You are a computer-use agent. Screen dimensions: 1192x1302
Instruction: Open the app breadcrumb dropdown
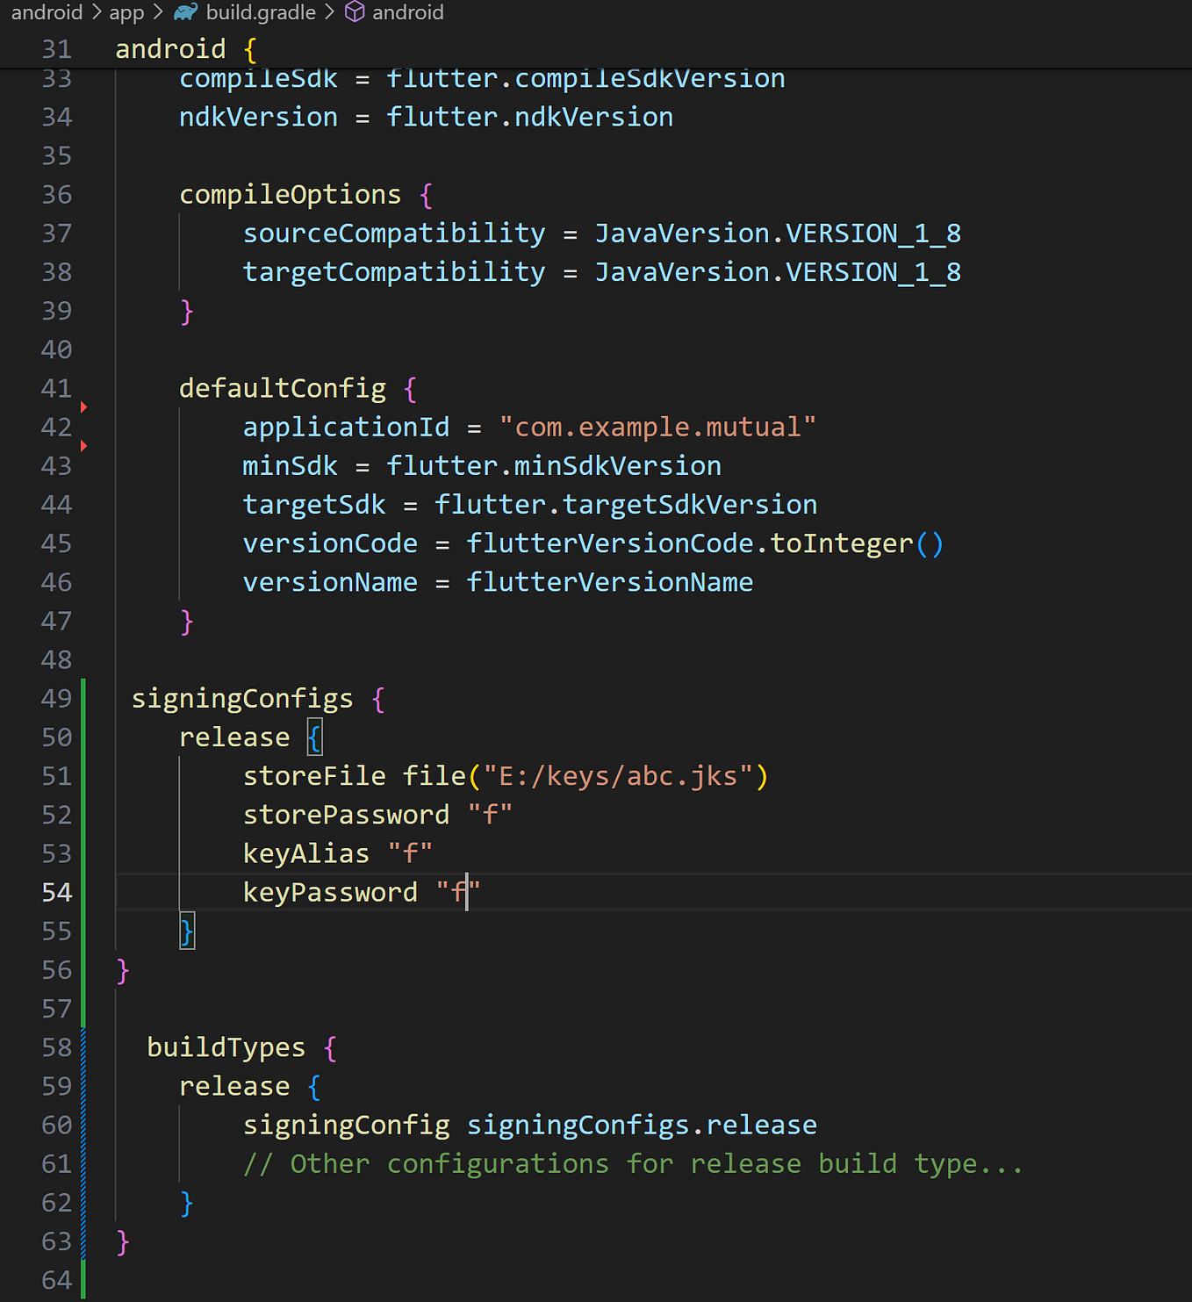126,12
